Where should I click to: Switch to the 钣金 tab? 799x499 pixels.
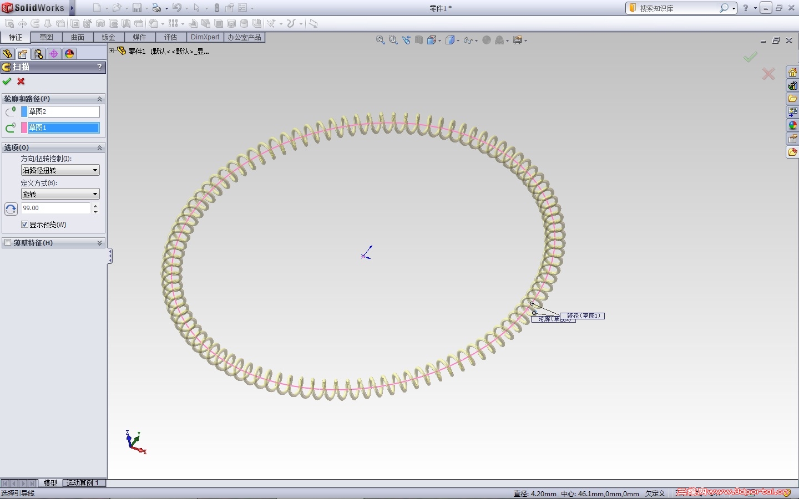pos(108,37)
